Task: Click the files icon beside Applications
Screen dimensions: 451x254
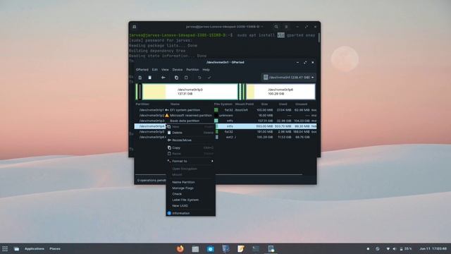Action: (x=17, y=248)
